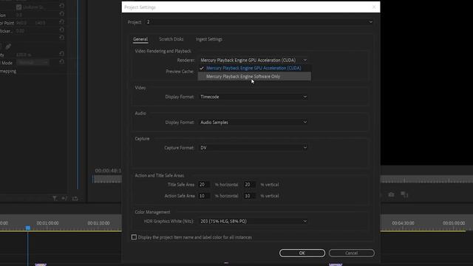Close the Project Settings dialog
This screenshot has height=266, width=473.
[x=374, y=7]
